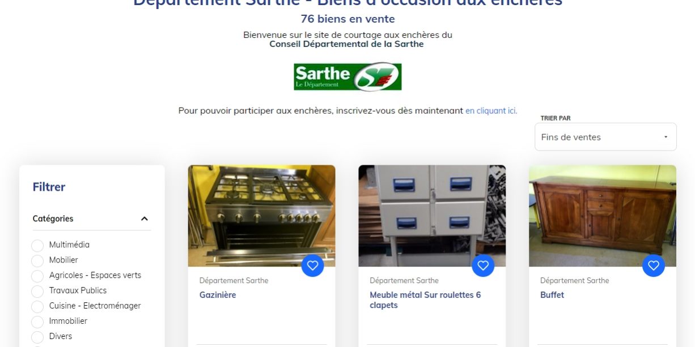Open the Meuble métal Sur roulettes title

tap(425, 300)
